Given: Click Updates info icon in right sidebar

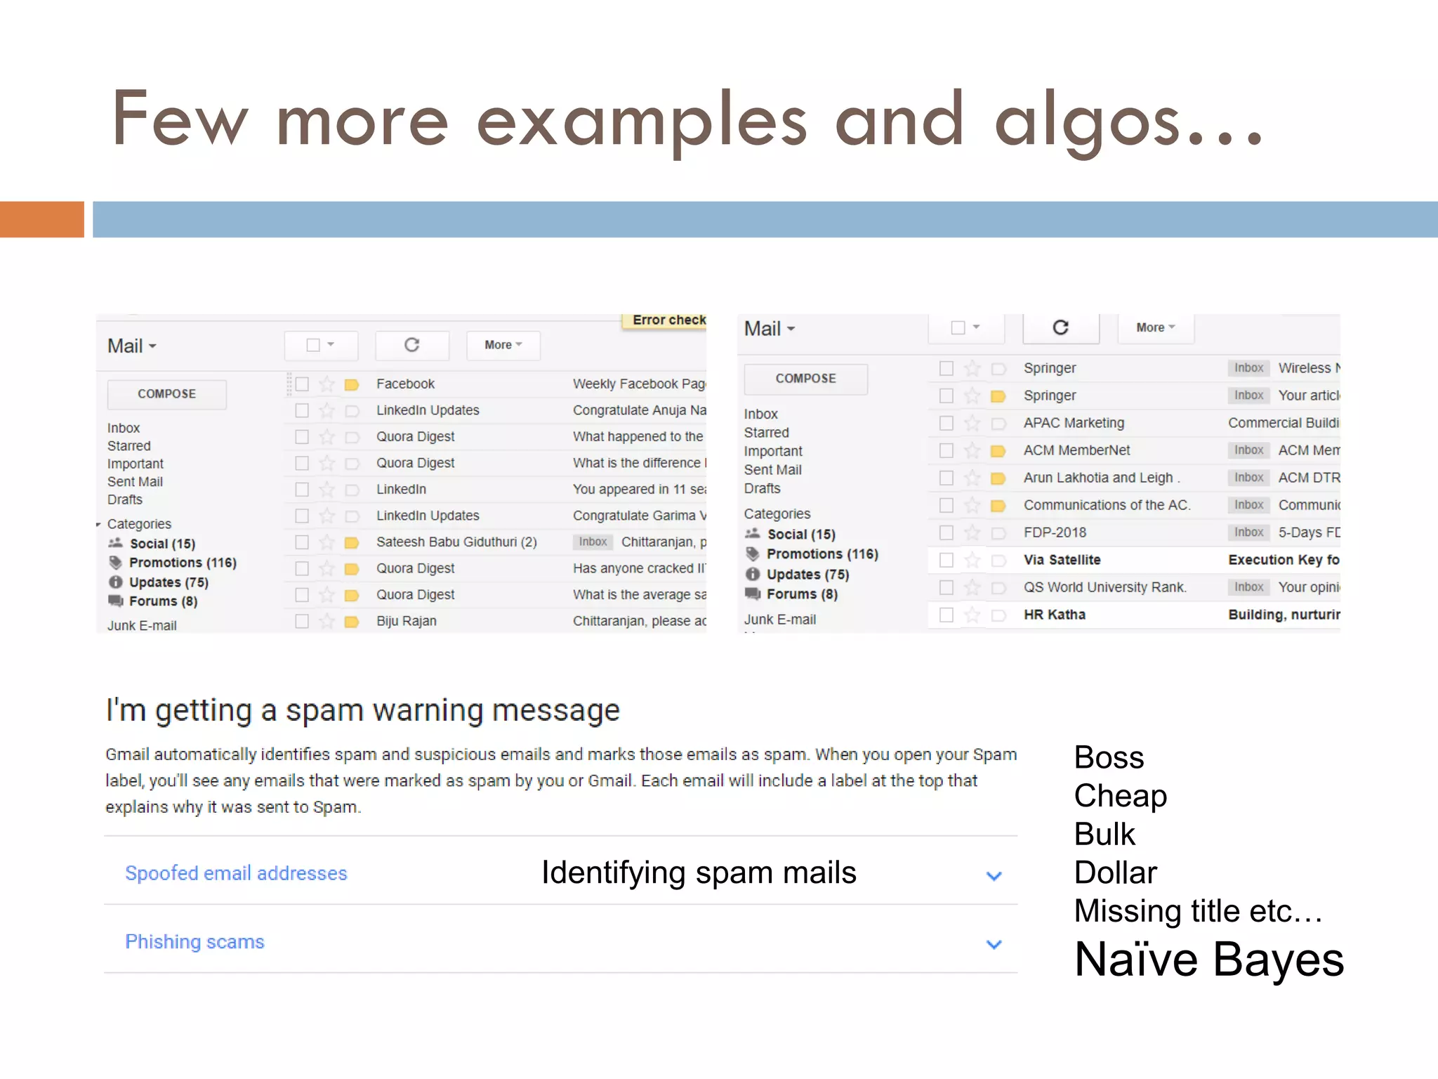Looking at the screenshot, I should [753, 574].
